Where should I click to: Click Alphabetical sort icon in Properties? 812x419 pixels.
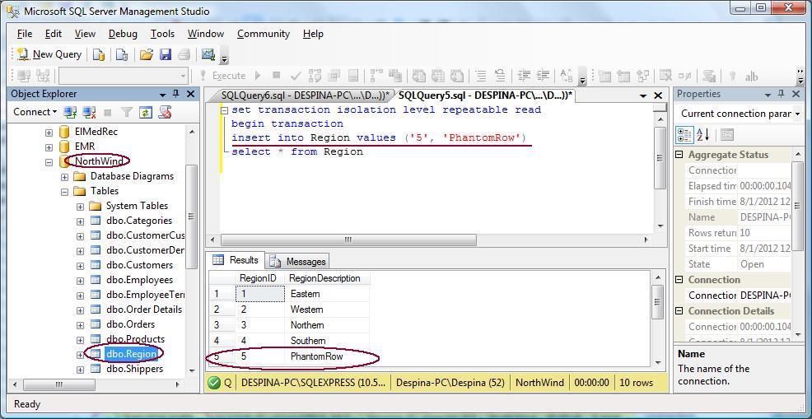coord(702,135)
